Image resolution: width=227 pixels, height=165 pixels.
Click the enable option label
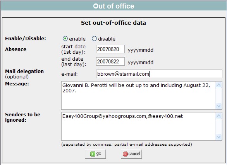pyautogui.click(x=77, y=39)
